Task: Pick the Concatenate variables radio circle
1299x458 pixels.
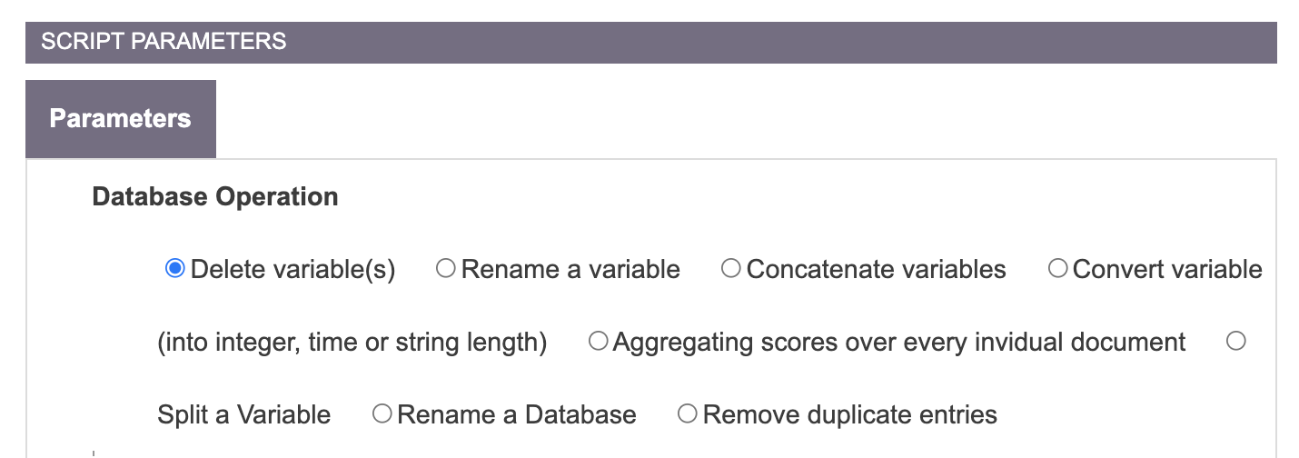Action: click(730, 269)
